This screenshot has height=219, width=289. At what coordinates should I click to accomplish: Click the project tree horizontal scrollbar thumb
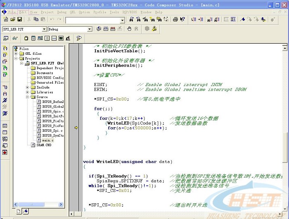click(31, 204)
